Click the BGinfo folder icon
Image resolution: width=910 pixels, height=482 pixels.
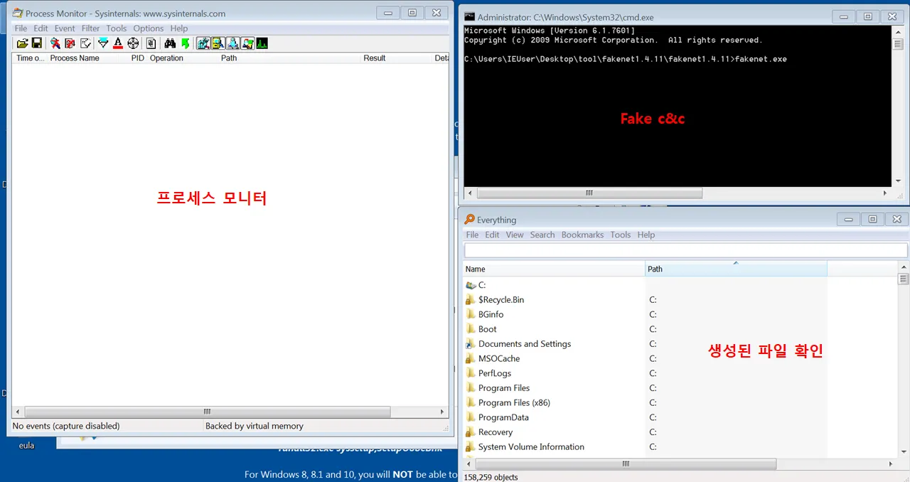pyautogui.click(x=471, y=314)
